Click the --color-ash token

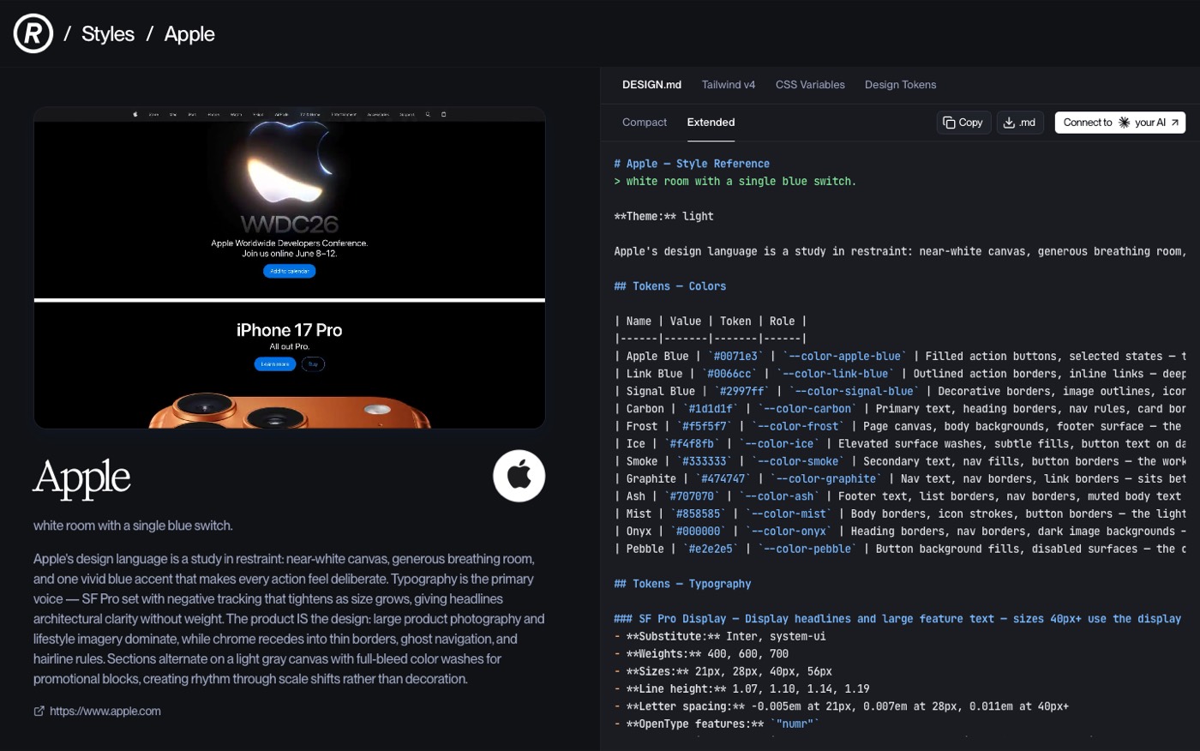point(779,496)
